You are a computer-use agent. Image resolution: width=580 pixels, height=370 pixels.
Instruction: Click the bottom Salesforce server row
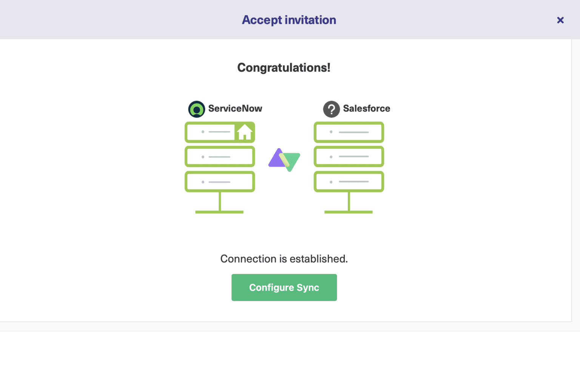(x=349, y=181)
